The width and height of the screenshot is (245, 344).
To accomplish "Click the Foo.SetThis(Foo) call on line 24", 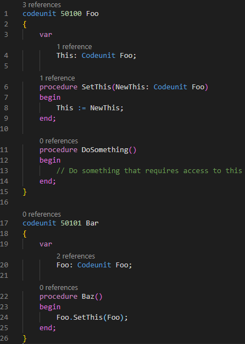I will (x=92, y=317).
